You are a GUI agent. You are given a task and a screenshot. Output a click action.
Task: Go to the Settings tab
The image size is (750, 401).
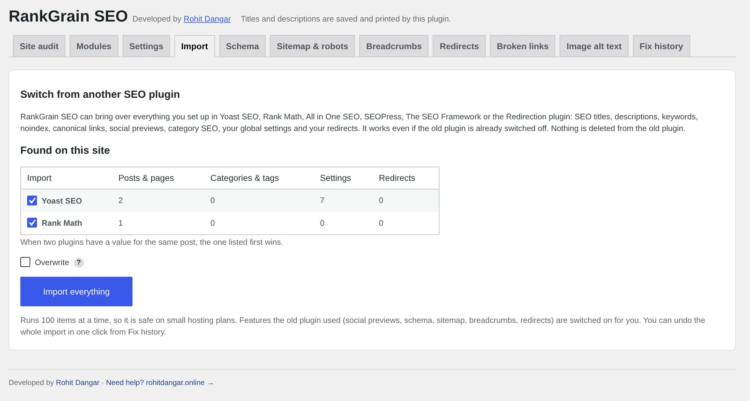tap(146, 46)
